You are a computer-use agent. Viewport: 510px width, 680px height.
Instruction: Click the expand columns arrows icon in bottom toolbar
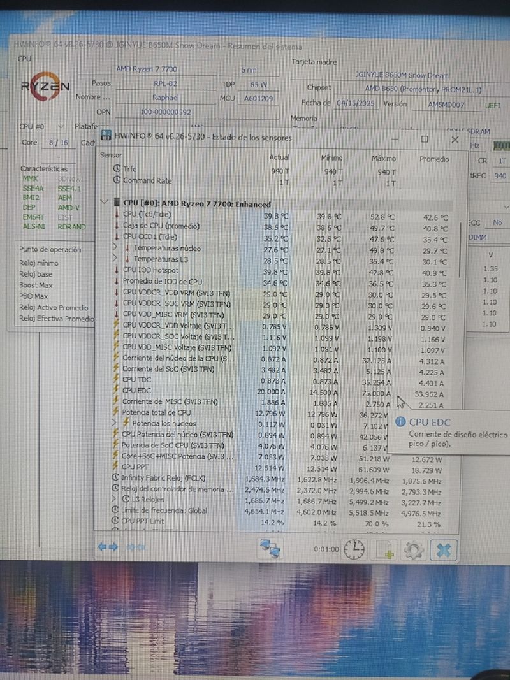[x=108, y=547]
